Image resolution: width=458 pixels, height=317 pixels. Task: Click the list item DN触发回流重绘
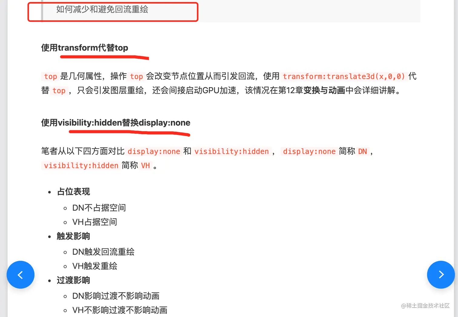pos(103,252)
